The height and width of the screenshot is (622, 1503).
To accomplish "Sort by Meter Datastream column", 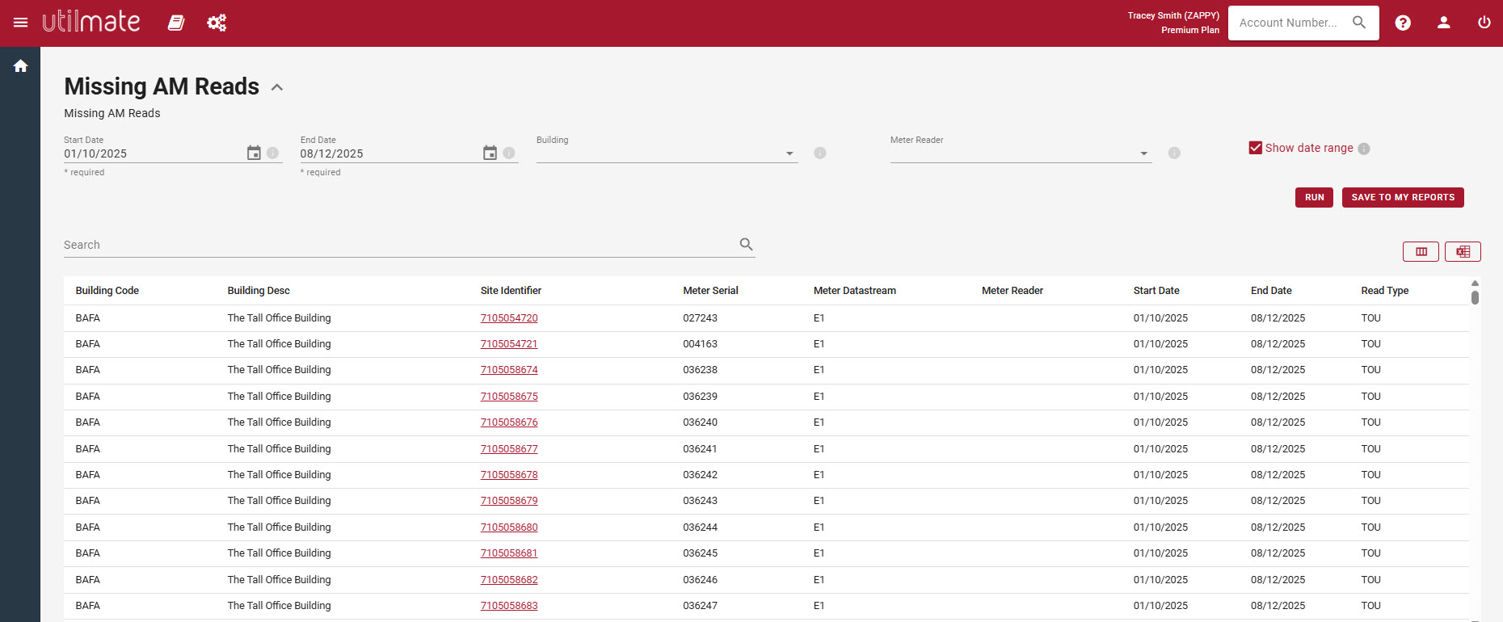I will [854, 291].
